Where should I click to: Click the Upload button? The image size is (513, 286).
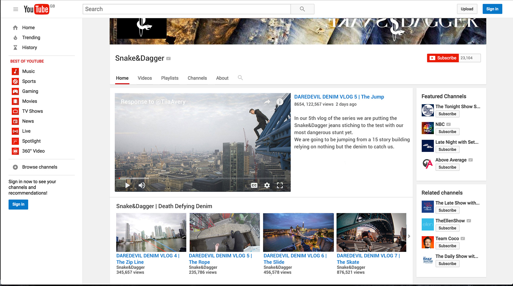coord(467,9)
